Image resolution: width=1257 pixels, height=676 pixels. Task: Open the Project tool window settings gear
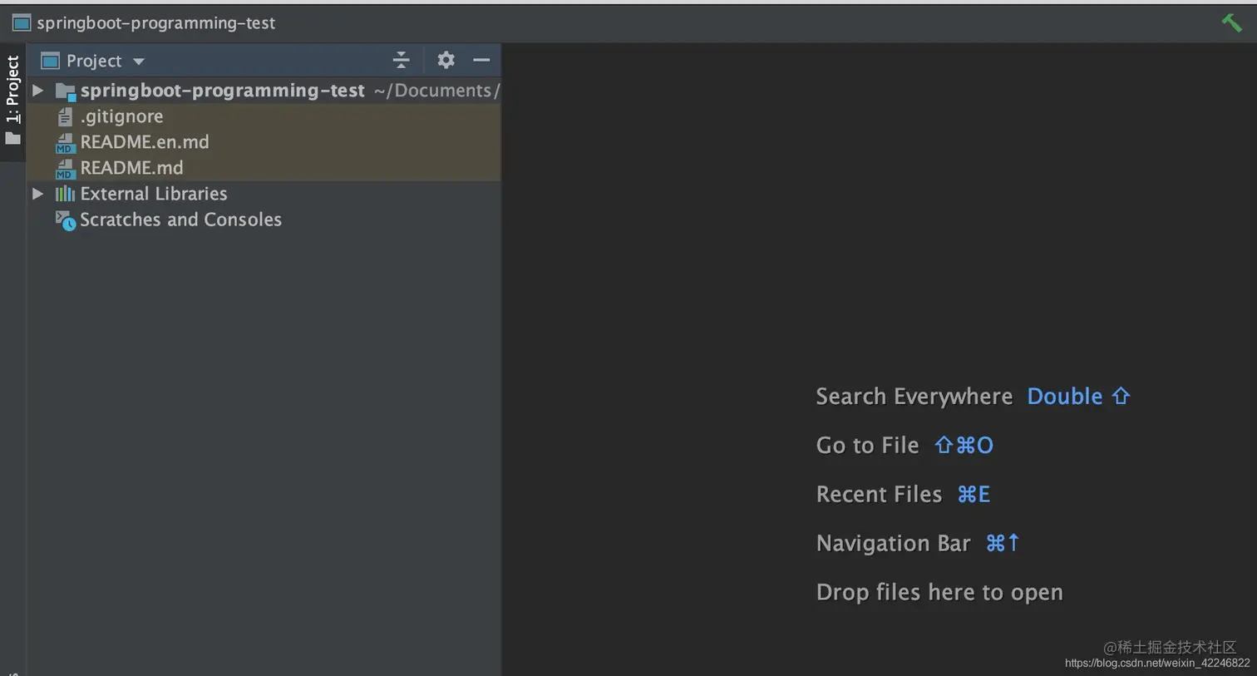(446, 60)
